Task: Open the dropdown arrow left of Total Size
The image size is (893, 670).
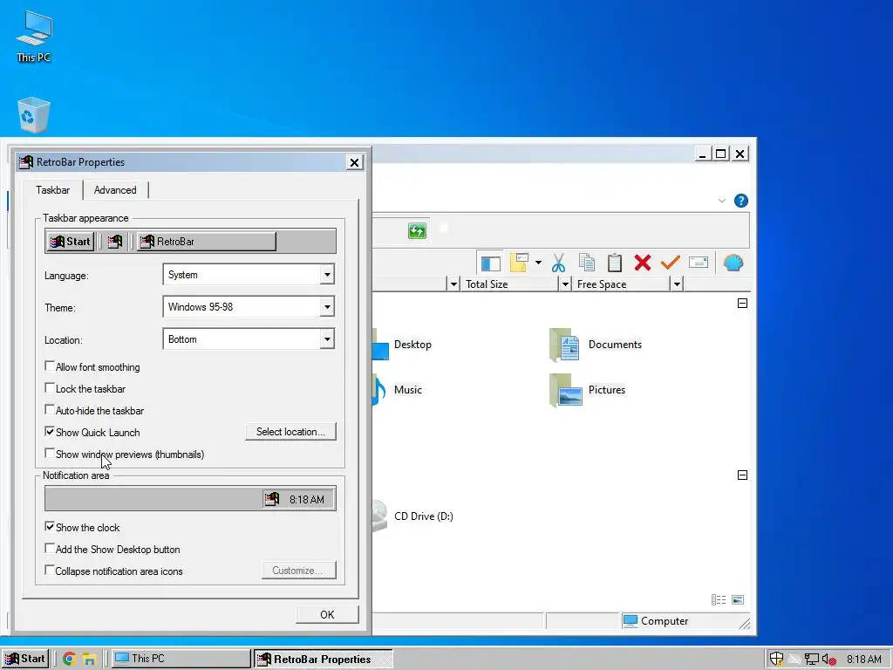Action: coord(453,284)
